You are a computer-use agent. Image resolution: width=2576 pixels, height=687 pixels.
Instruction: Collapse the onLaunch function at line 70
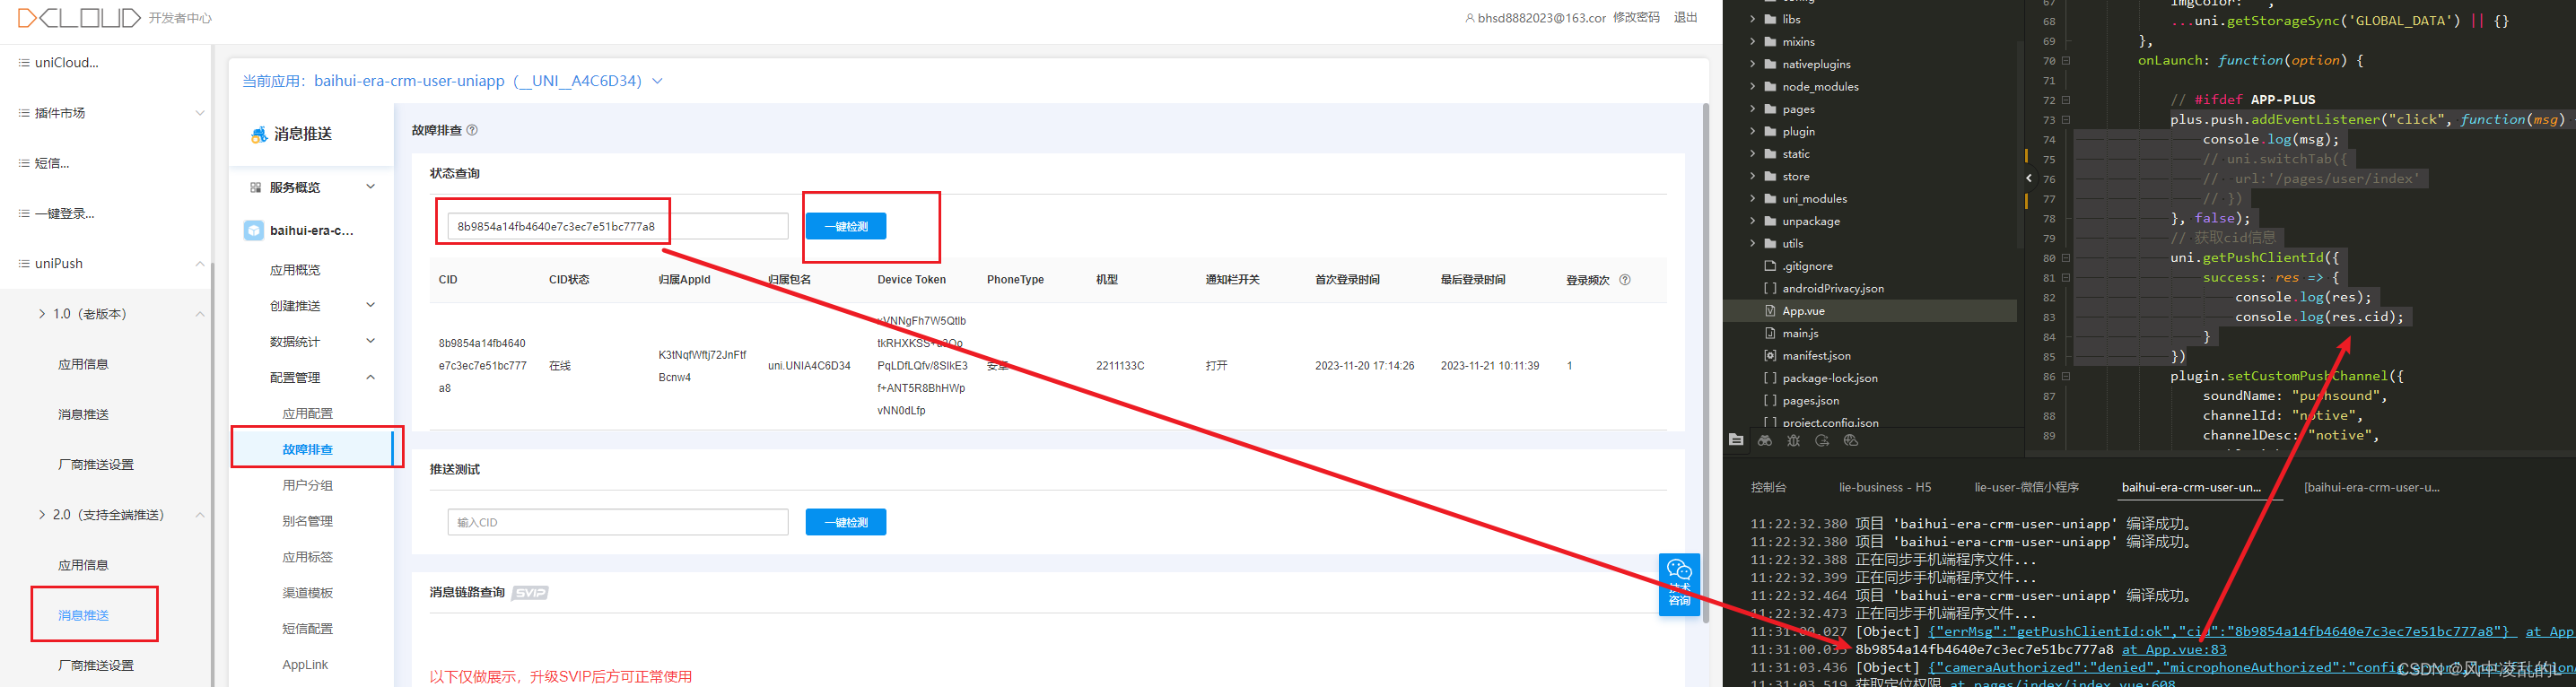2066,61
